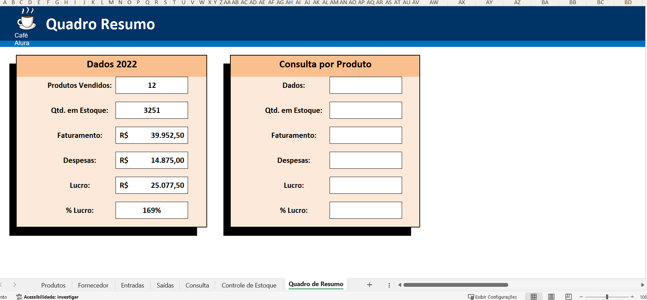Select the Quadro de Resumo tab
The image size is (647, 300).
(316, 284)
